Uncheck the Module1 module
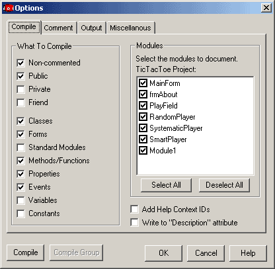The height and width of the screenshot is (269, 275). 143,151
